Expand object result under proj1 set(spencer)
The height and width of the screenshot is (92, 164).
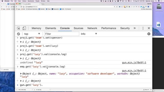click(x=21, y=42)
